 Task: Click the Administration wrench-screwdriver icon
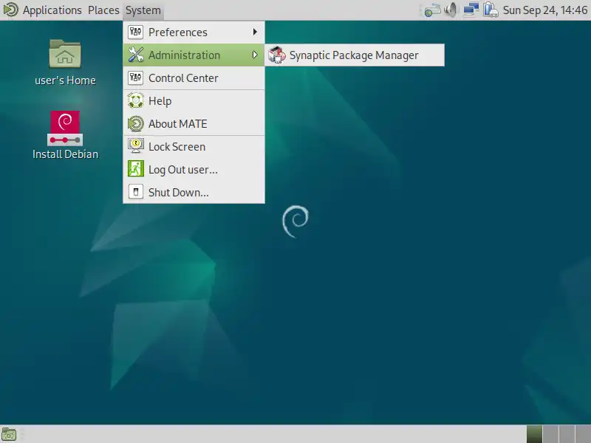pos(136,55)
